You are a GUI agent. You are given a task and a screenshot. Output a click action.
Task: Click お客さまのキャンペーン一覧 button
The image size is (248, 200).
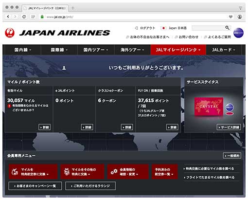(x=35, y=186)
